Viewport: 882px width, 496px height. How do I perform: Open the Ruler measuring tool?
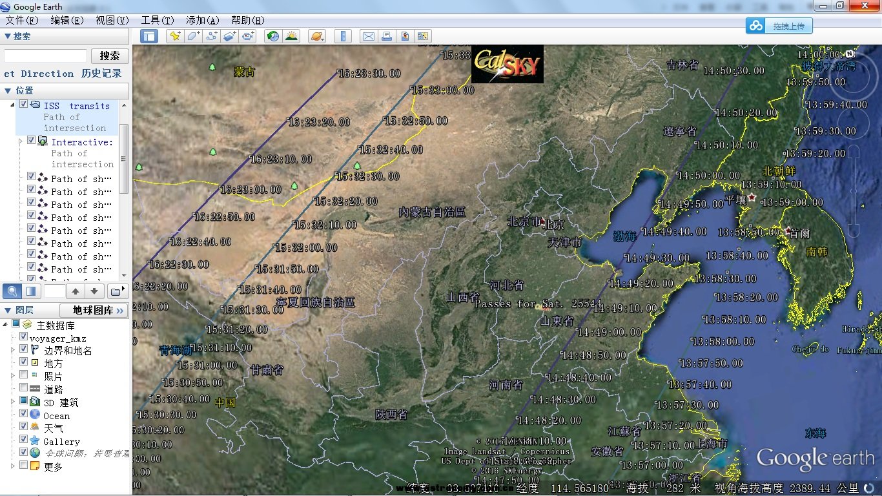[343, 36]
